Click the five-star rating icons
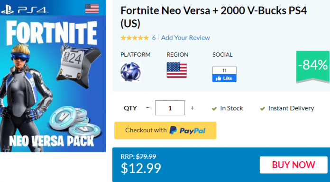Screen dimensions: 330x182 [x=135, y=38]
